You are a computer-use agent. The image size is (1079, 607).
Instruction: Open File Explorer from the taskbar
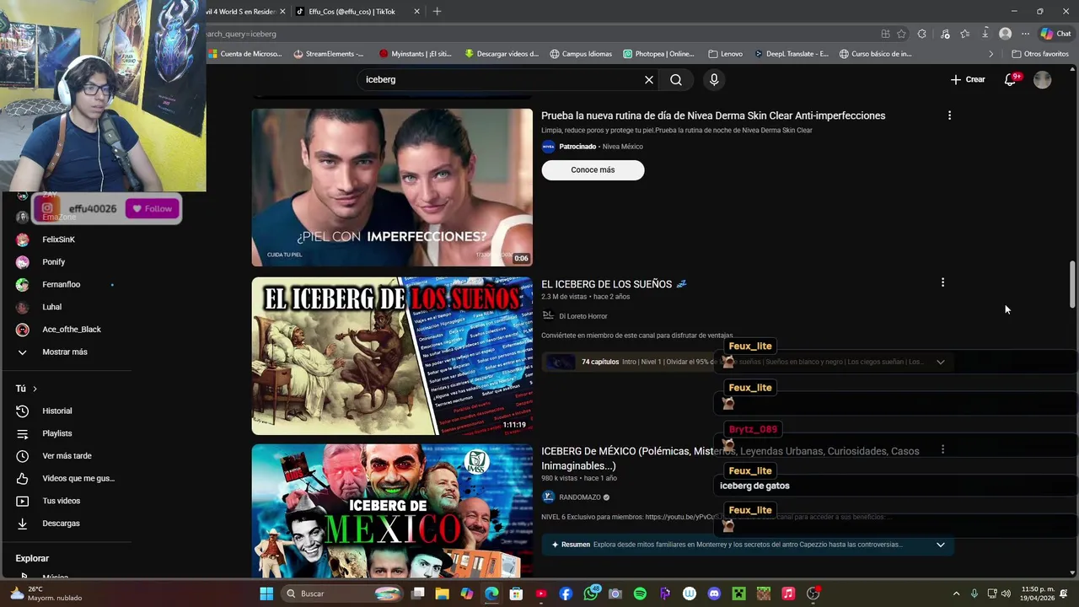[442, 594]
